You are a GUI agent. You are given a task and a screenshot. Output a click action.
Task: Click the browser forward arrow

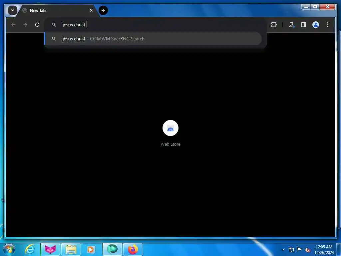pyautogui.click(x=25, y=25)
